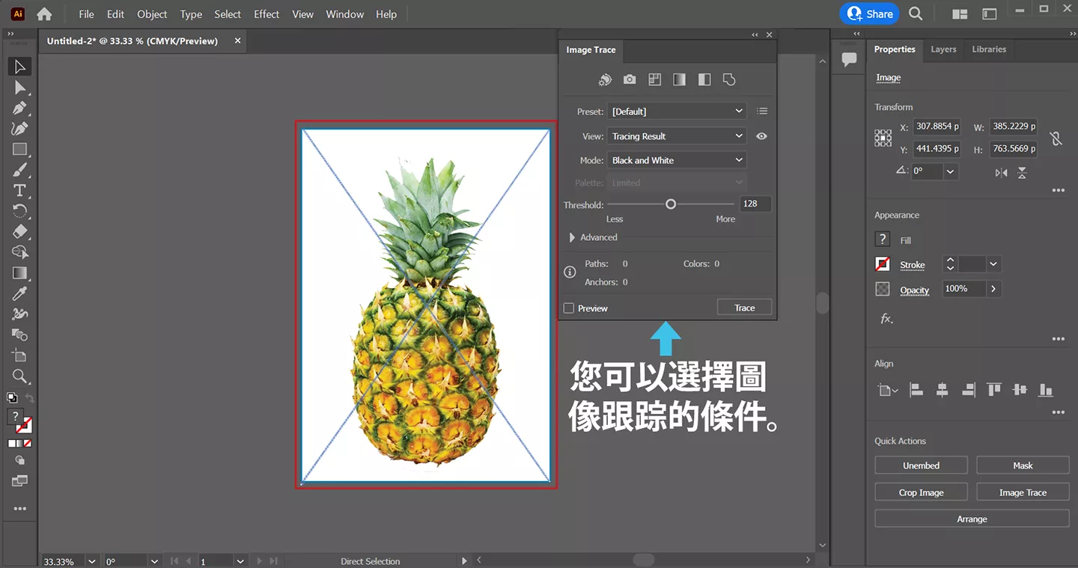The height and width of the screenshot is (568, 1078).
Task: Click the High Color camera preset icon
Action: coord(630,79)
